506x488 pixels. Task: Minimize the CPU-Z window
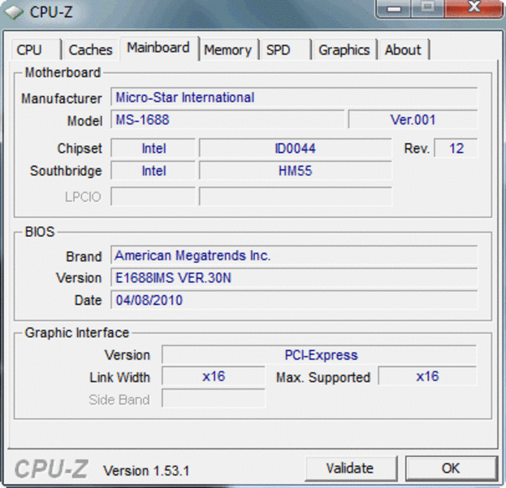tap(394, 8)
